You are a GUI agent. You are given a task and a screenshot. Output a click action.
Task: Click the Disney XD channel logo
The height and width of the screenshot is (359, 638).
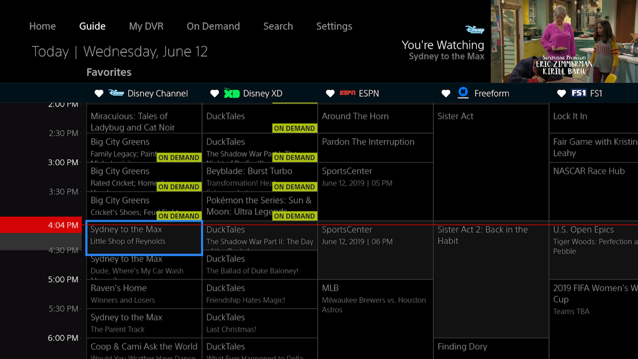[x=232, y=93]
